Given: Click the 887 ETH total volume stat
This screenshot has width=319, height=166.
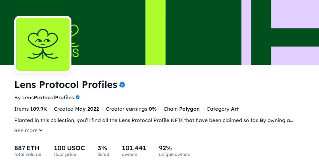Looking at the screenshot, I should pyautogui.click(x=28, y=151).
